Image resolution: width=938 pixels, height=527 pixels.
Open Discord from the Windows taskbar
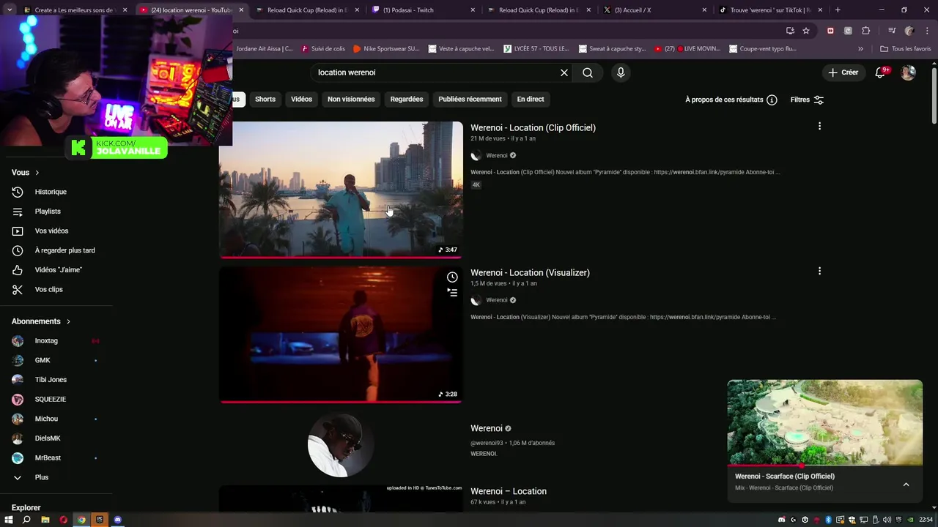click(x=118, y=520)
